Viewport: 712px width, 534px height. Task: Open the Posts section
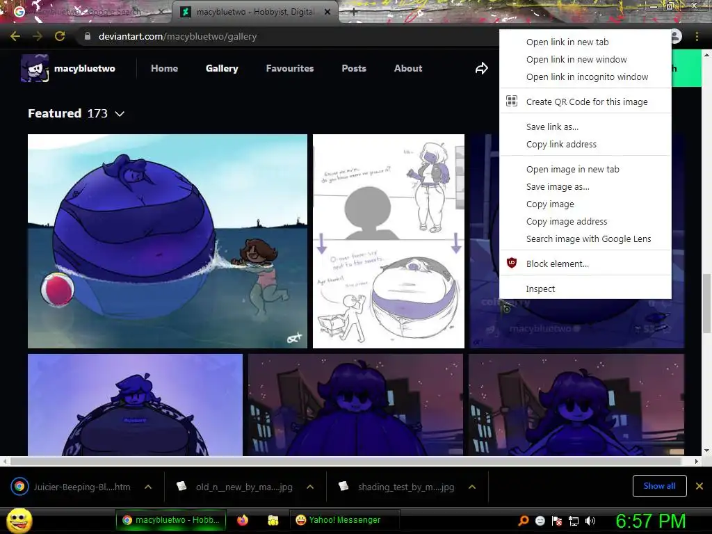(x=354, y=68)
